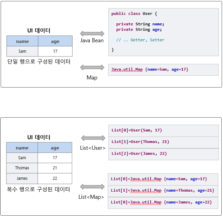Click the '복수 행으로 구성된 데이터' caption
Viewport: 223px width, 217px height.
[x=39, y=189]
